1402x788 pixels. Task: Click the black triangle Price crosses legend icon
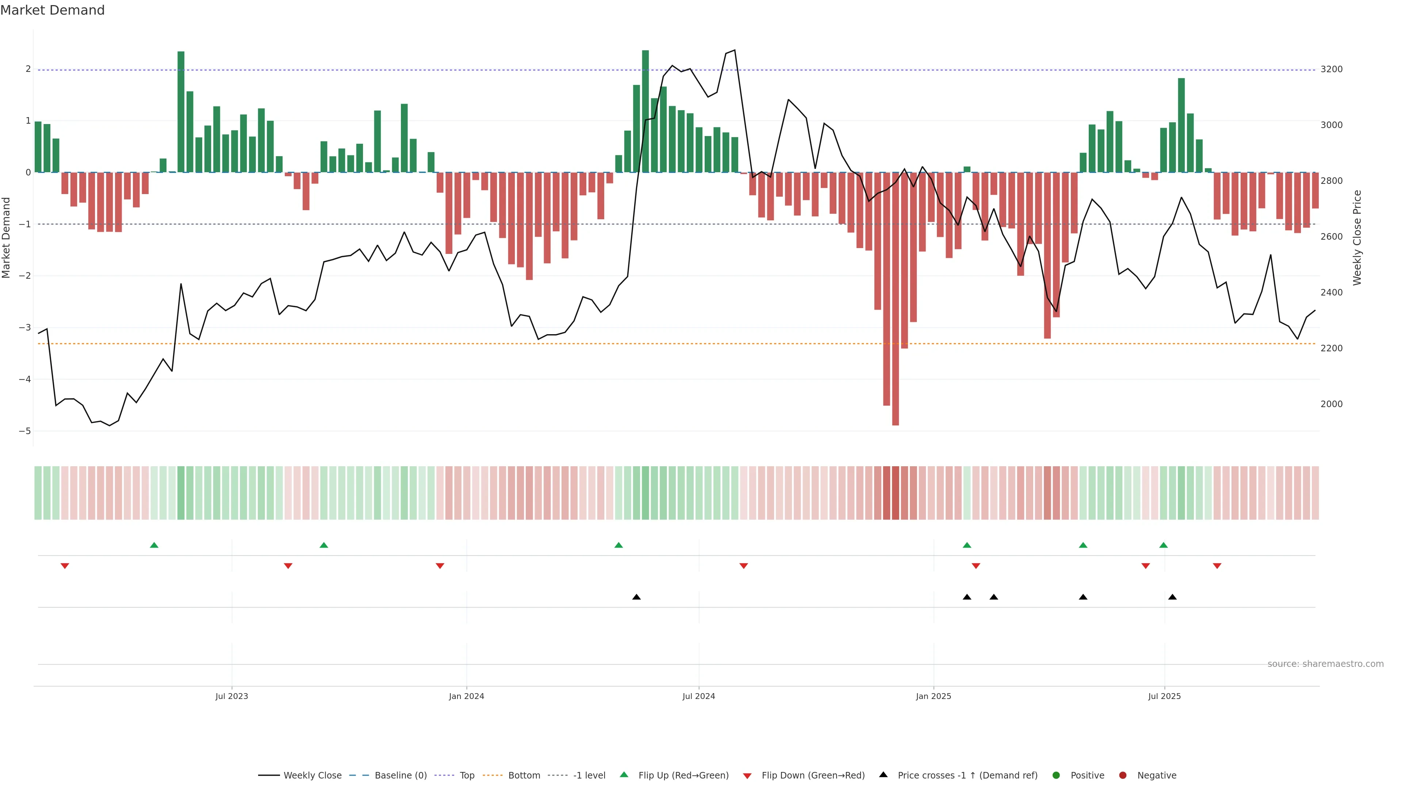(x=883, y=775)
